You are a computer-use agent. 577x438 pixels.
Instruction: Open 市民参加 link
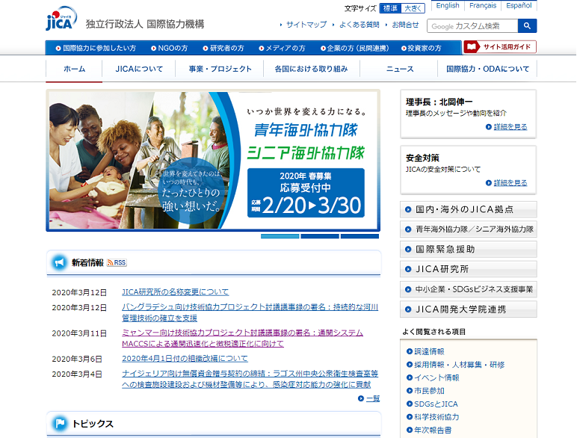click(x=429, y=391)
